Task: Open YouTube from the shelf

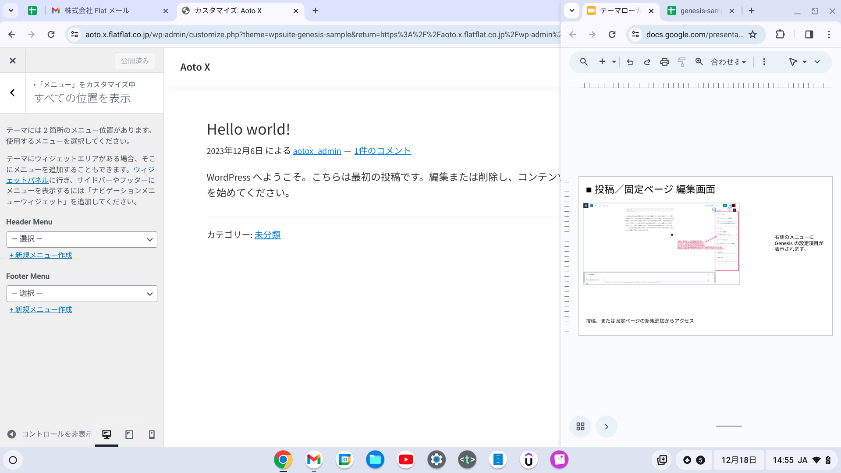Action: pyautogui.click(x=406, y=459)
